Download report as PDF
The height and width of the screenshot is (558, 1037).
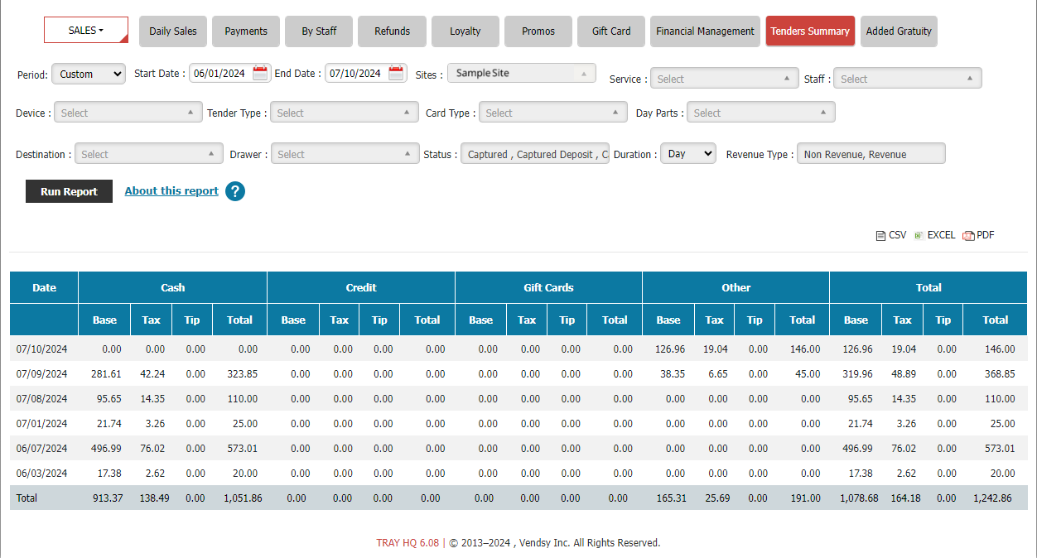coord(978,235)
